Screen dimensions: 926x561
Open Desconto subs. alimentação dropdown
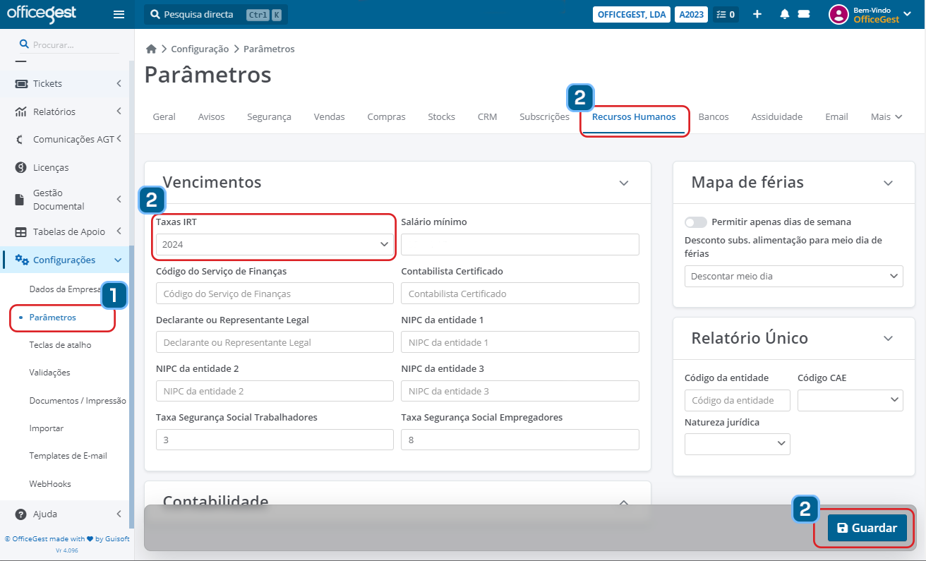pyautogui.click(x=793, y=276)
